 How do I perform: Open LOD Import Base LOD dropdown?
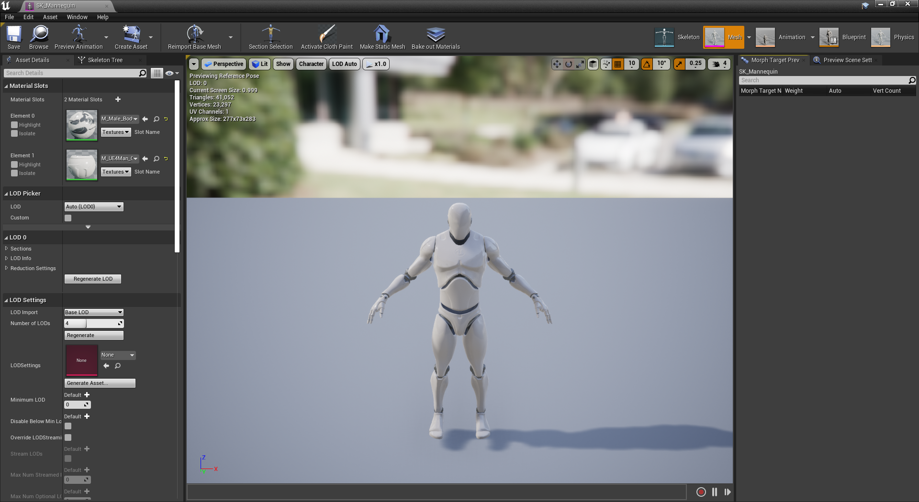click(94, 312)
